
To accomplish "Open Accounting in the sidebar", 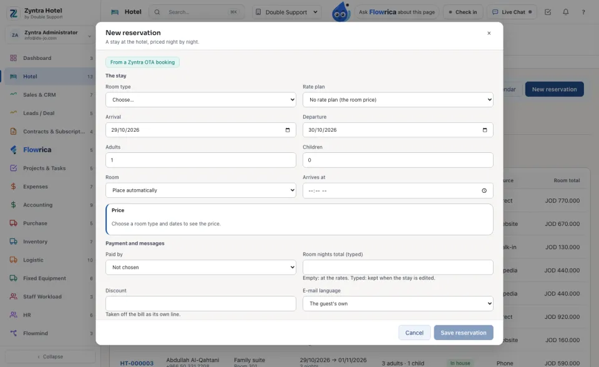I will (51, 205).
